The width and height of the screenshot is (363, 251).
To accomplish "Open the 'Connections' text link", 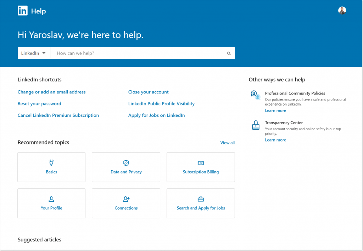I will (x=126, y=208).
